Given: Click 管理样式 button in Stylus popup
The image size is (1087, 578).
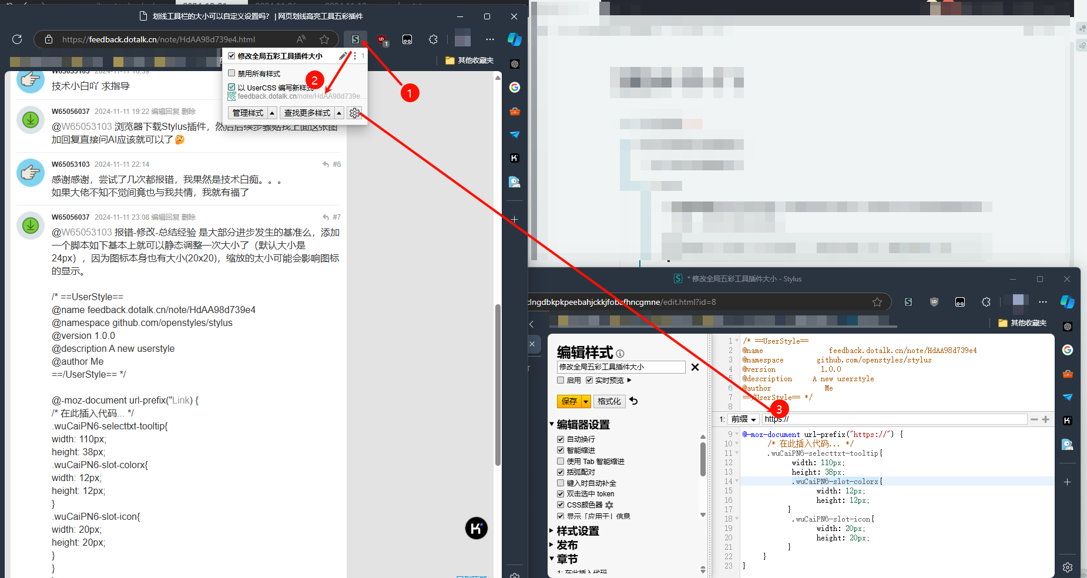Looking at the screenshot, I should pyautogui.click(x=248, y=113).
